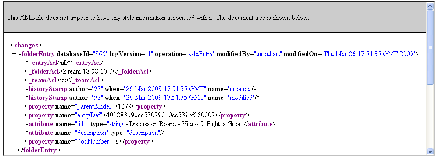Click modifiedOn value "Thu Mar 26 17:51:35 GMT 2009"
The width and height of the screenshot is (436, 158).
[x=369, y=54]
